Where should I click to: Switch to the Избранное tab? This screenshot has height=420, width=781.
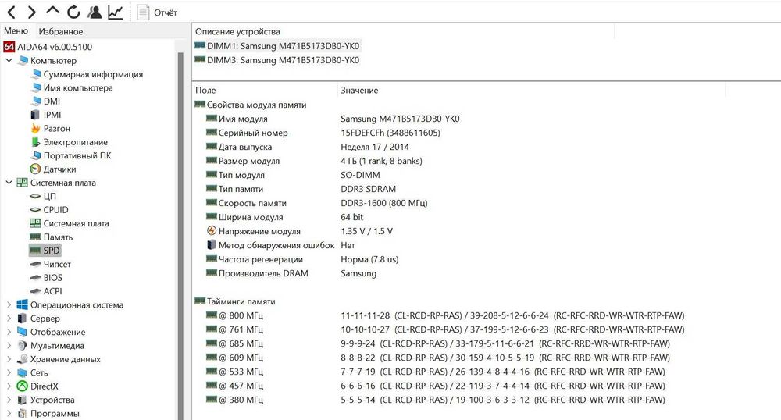pos(61,31)
